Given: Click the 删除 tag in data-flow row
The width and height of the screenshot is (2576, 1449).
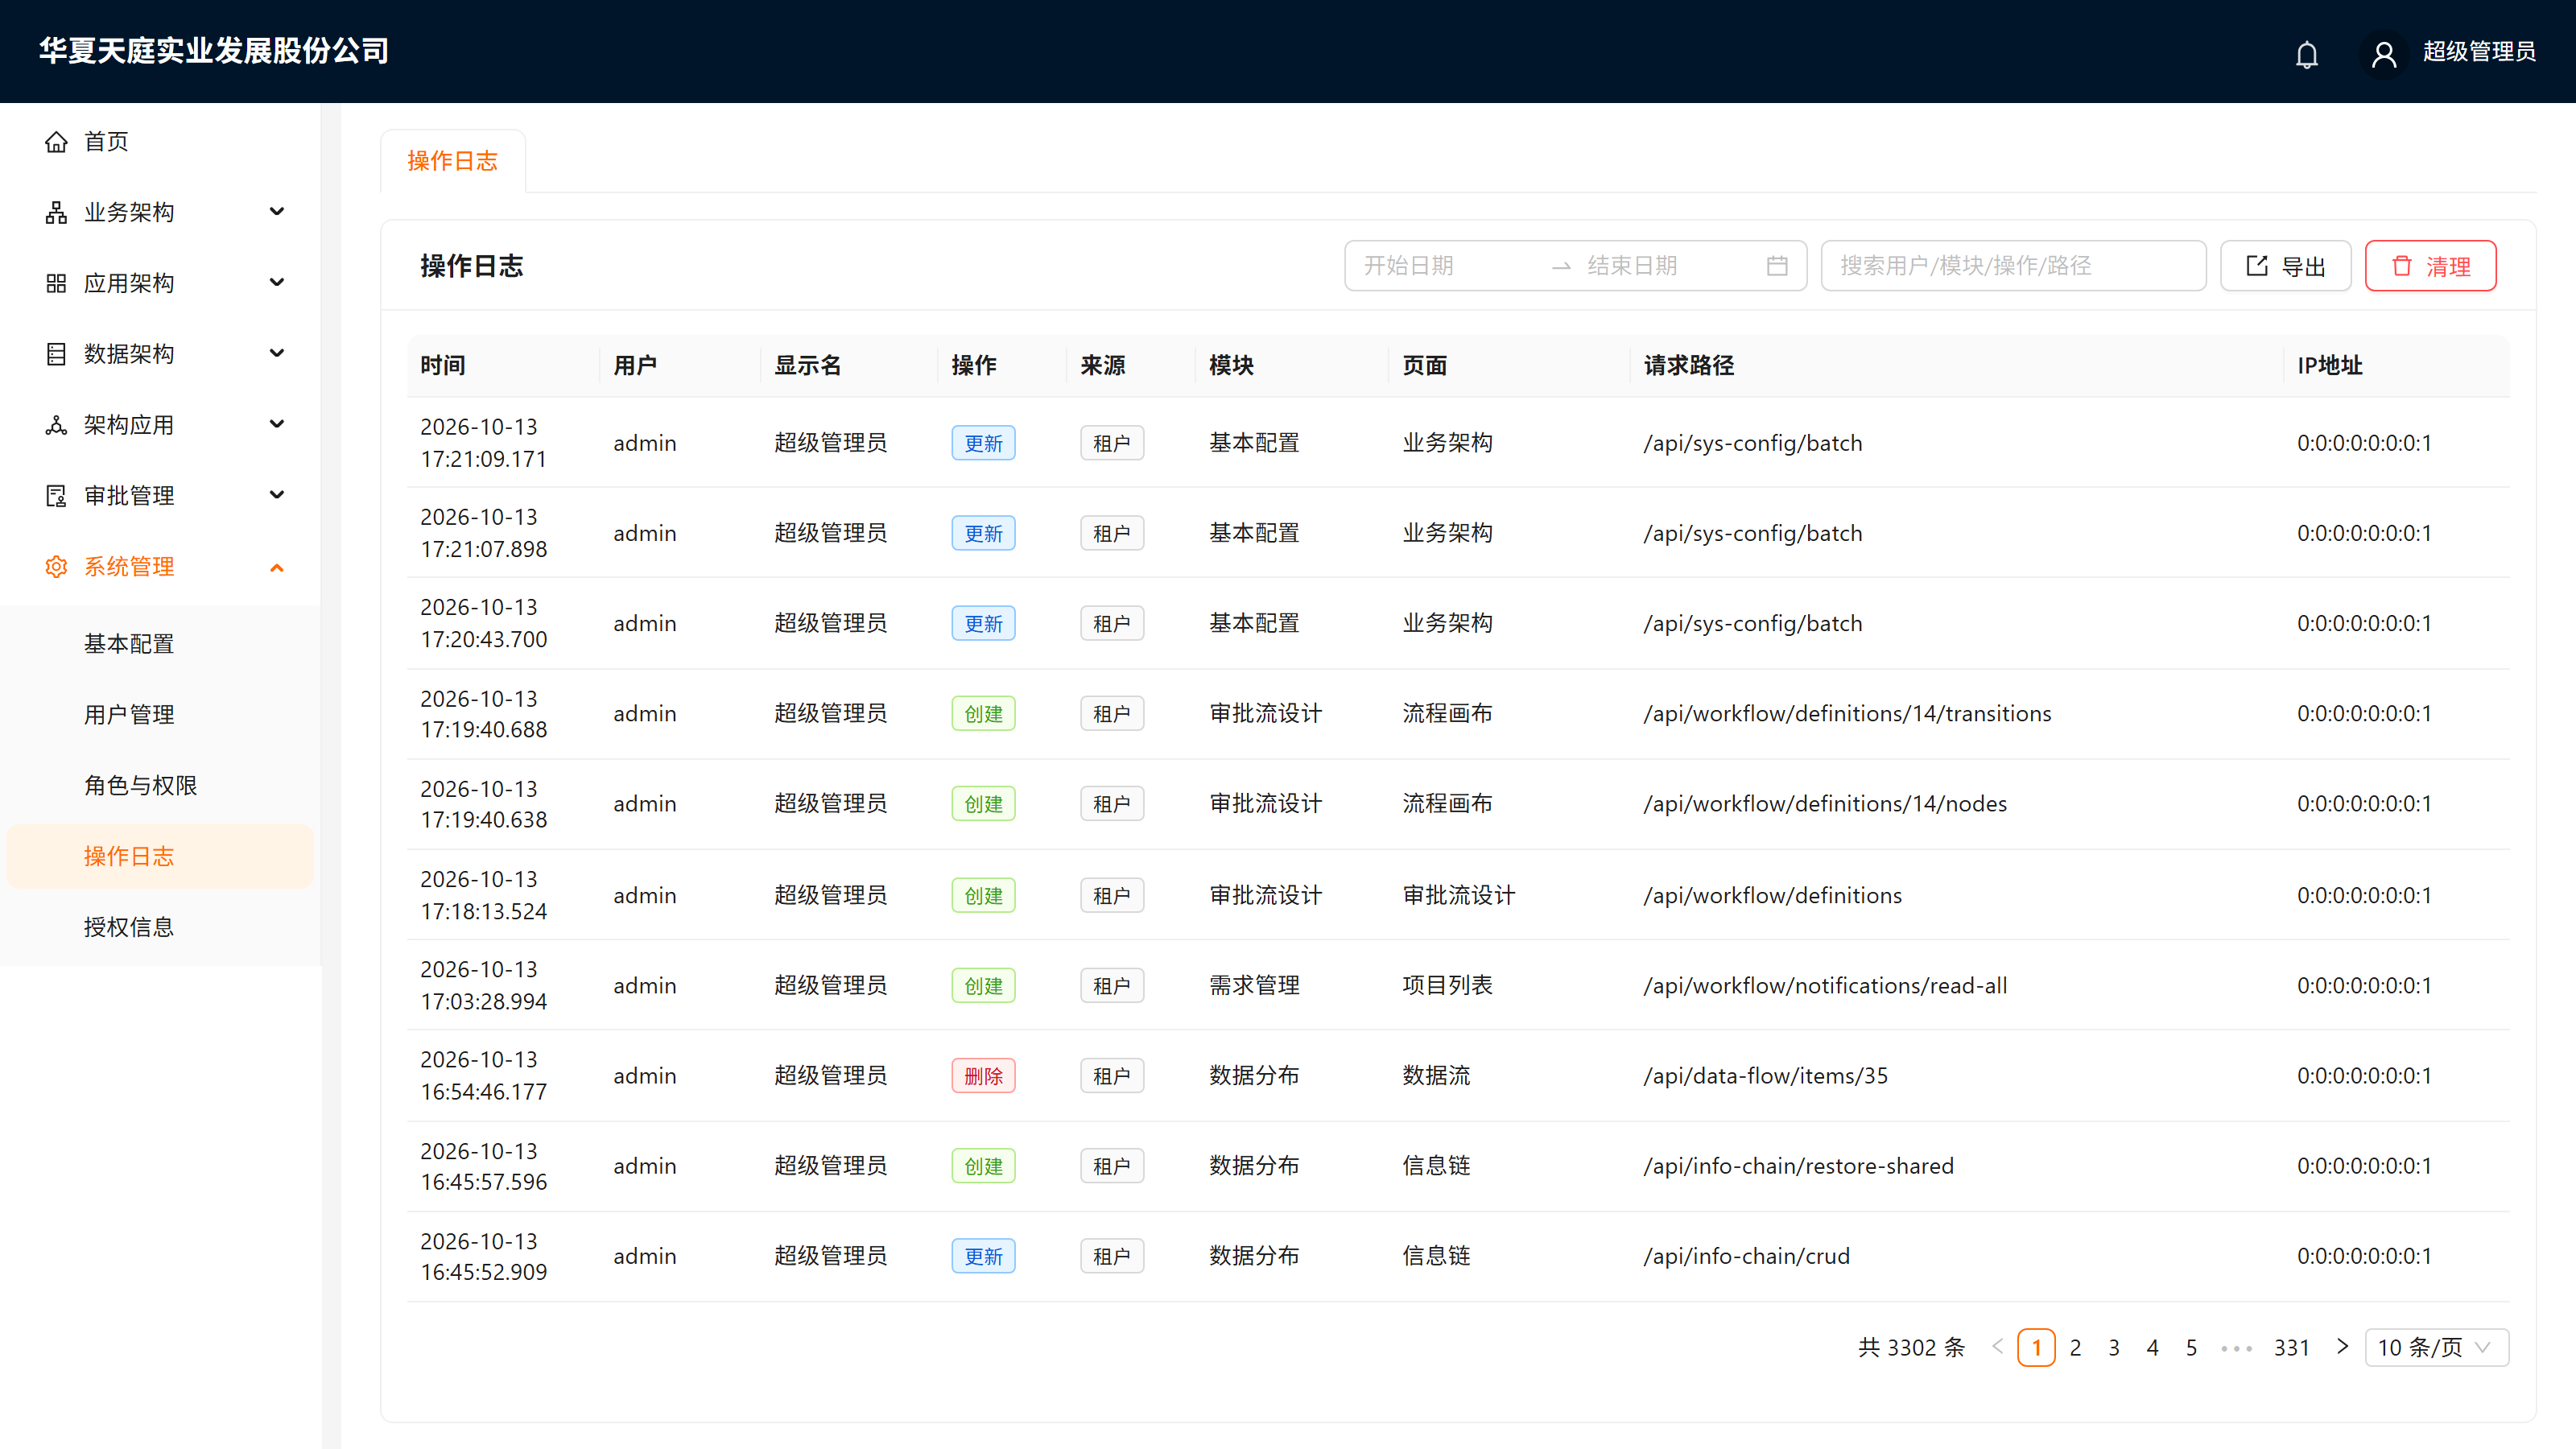Looking at the screenshot, I should [983, 1076].
